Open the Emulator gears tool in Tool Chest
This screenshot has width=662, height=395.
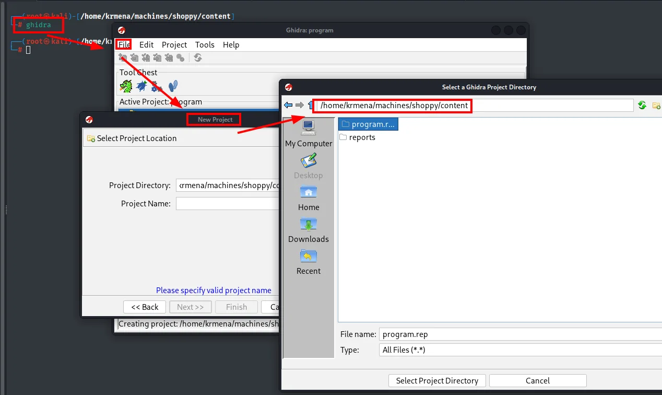coord(157,86)
